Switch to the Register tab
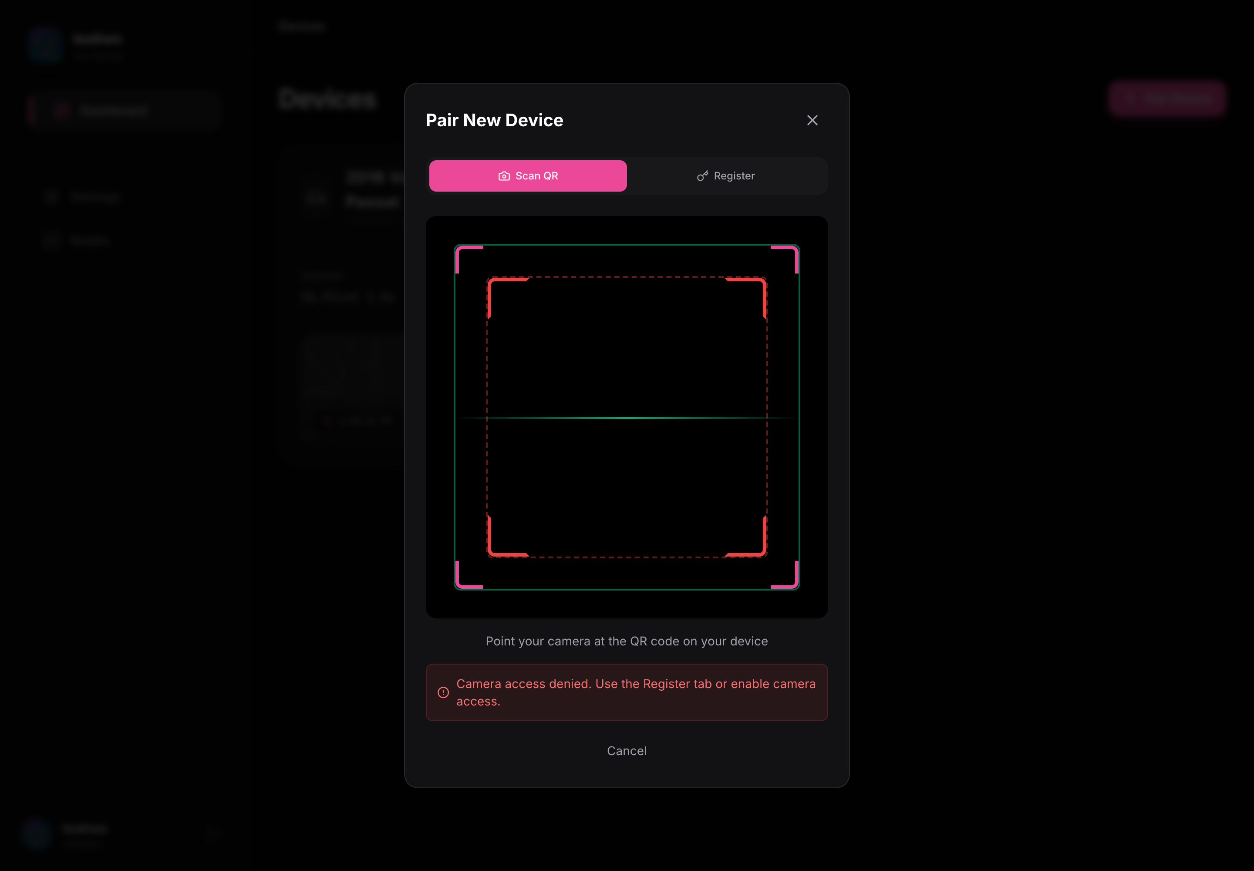The image size is (1254, 871). 726,176
